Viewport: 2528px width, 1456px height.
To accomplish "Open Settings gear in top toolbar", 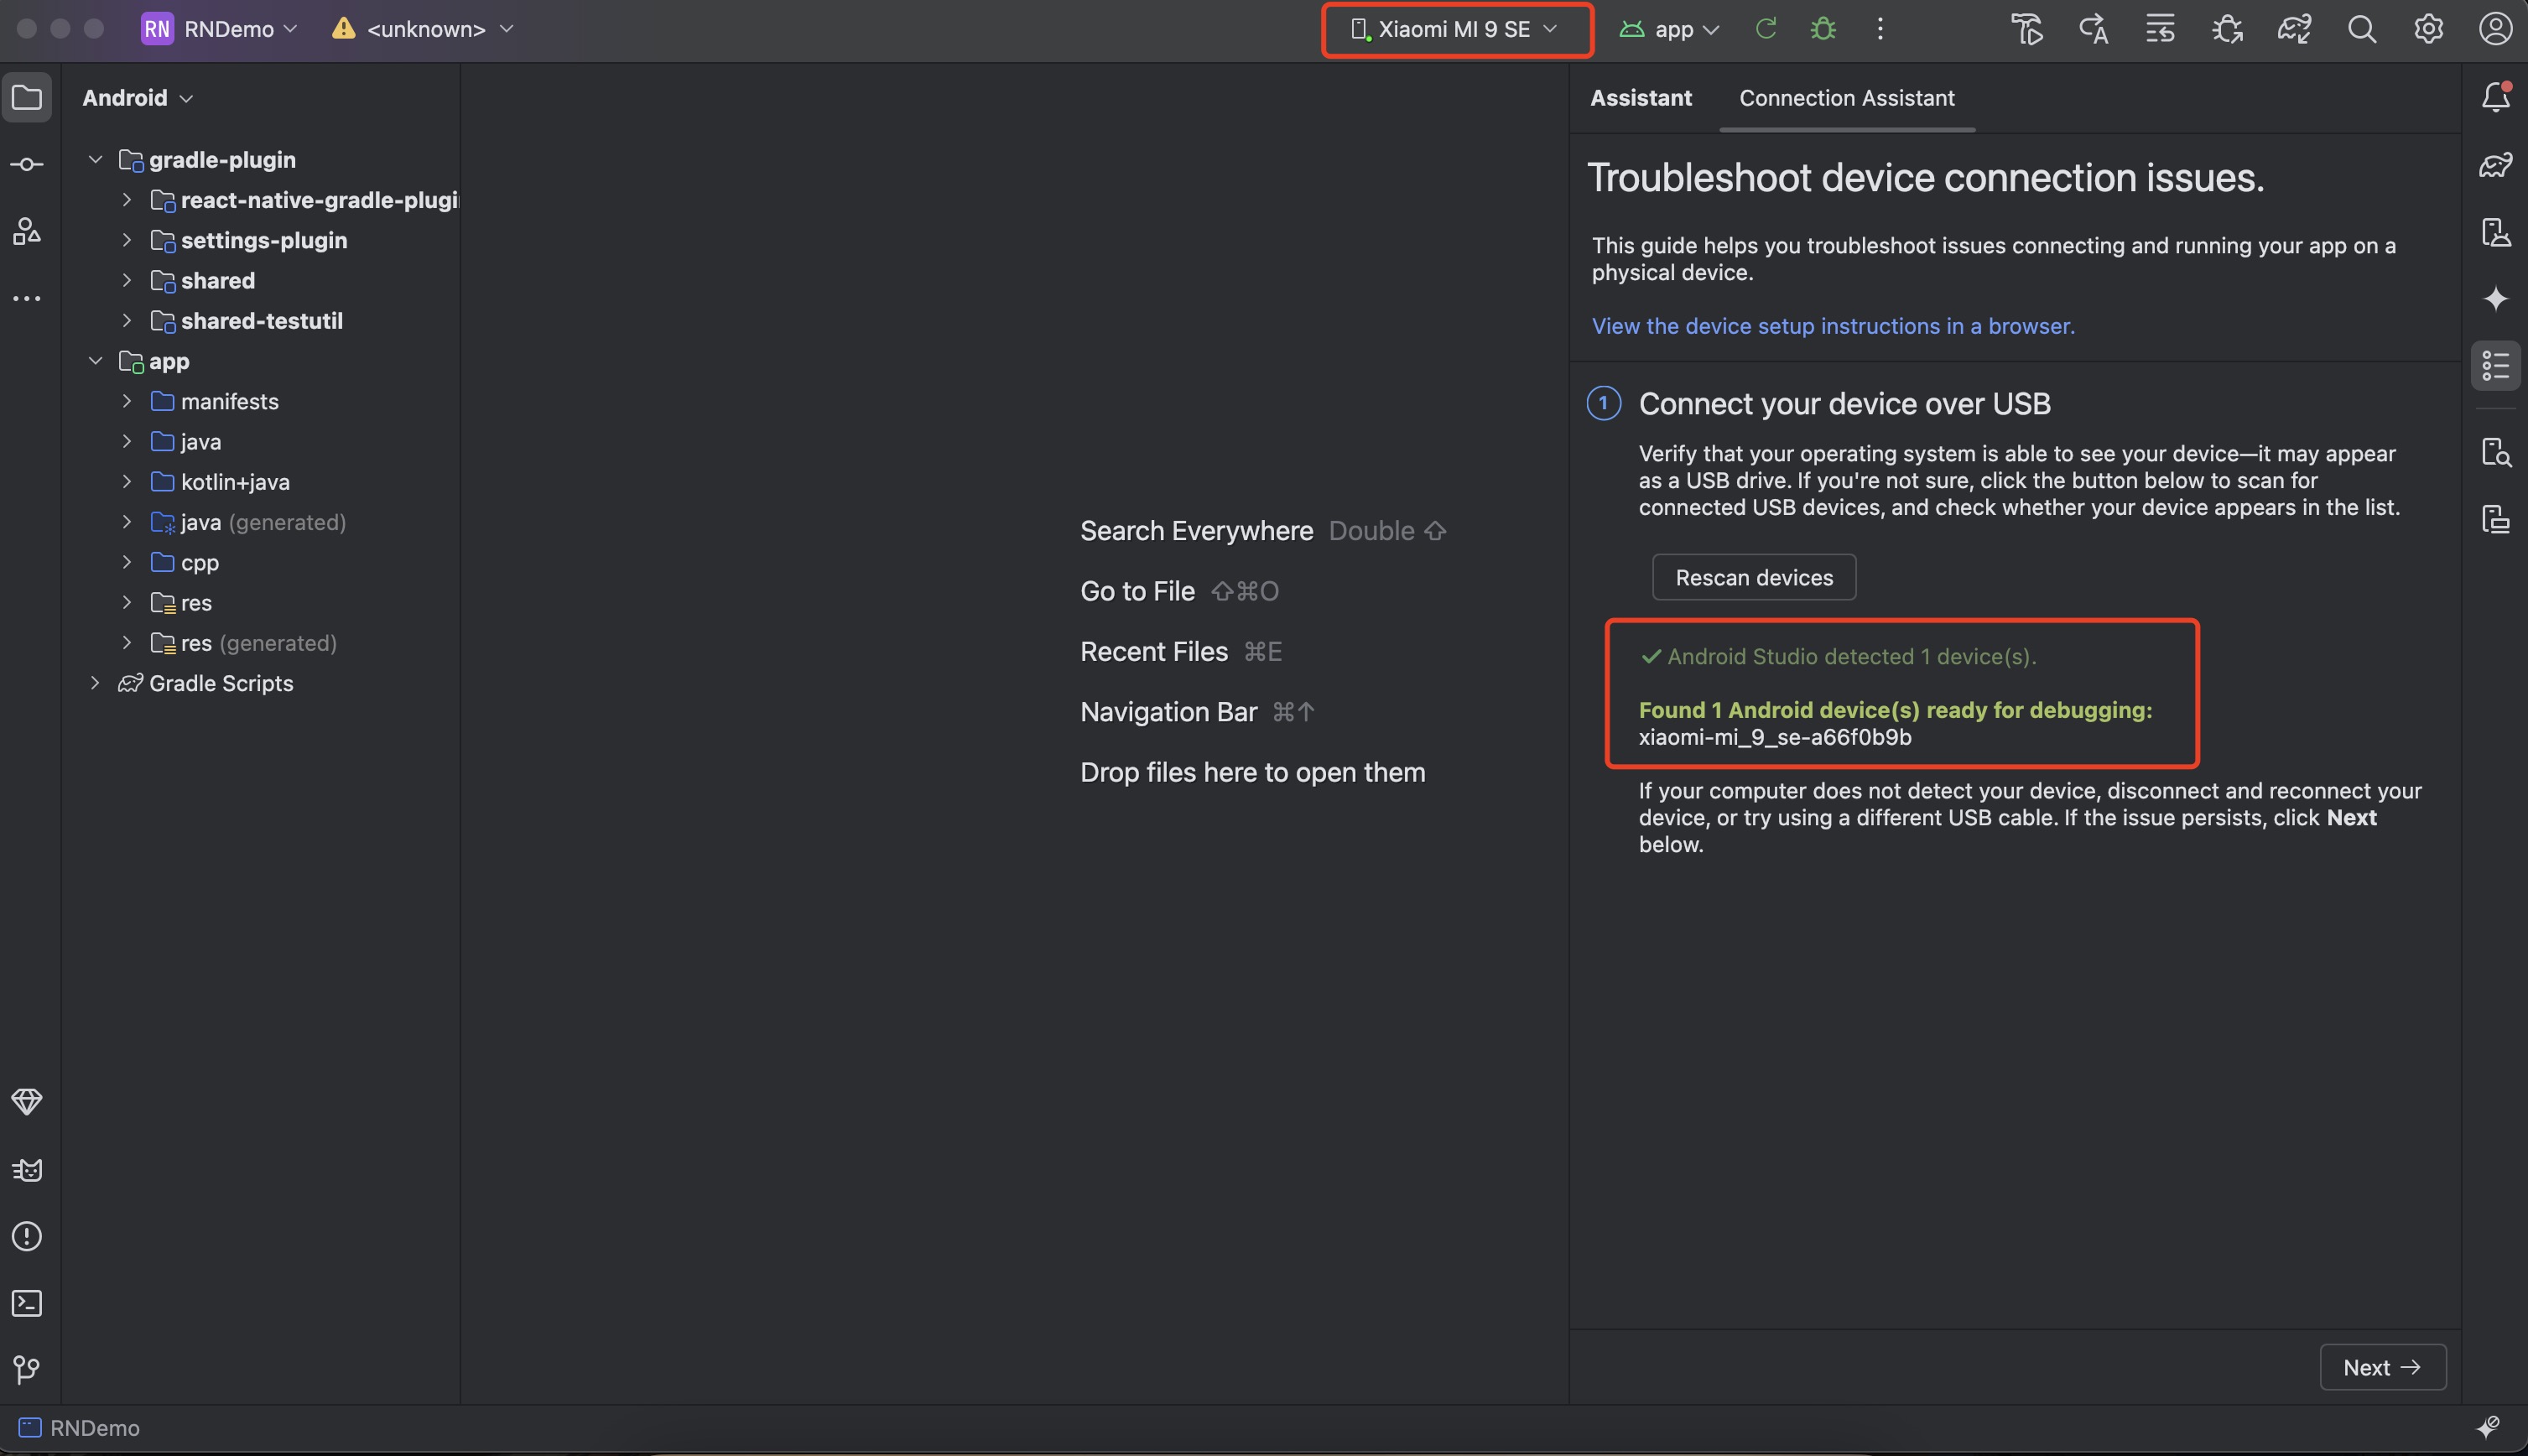I will 2428,29.
